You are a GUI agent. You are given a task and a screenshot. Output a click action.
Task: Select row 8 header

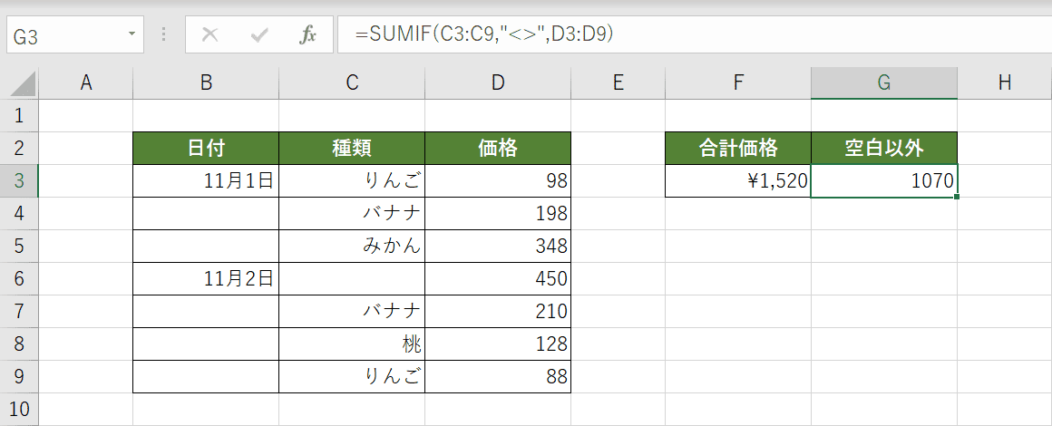(x=19, y=344)
